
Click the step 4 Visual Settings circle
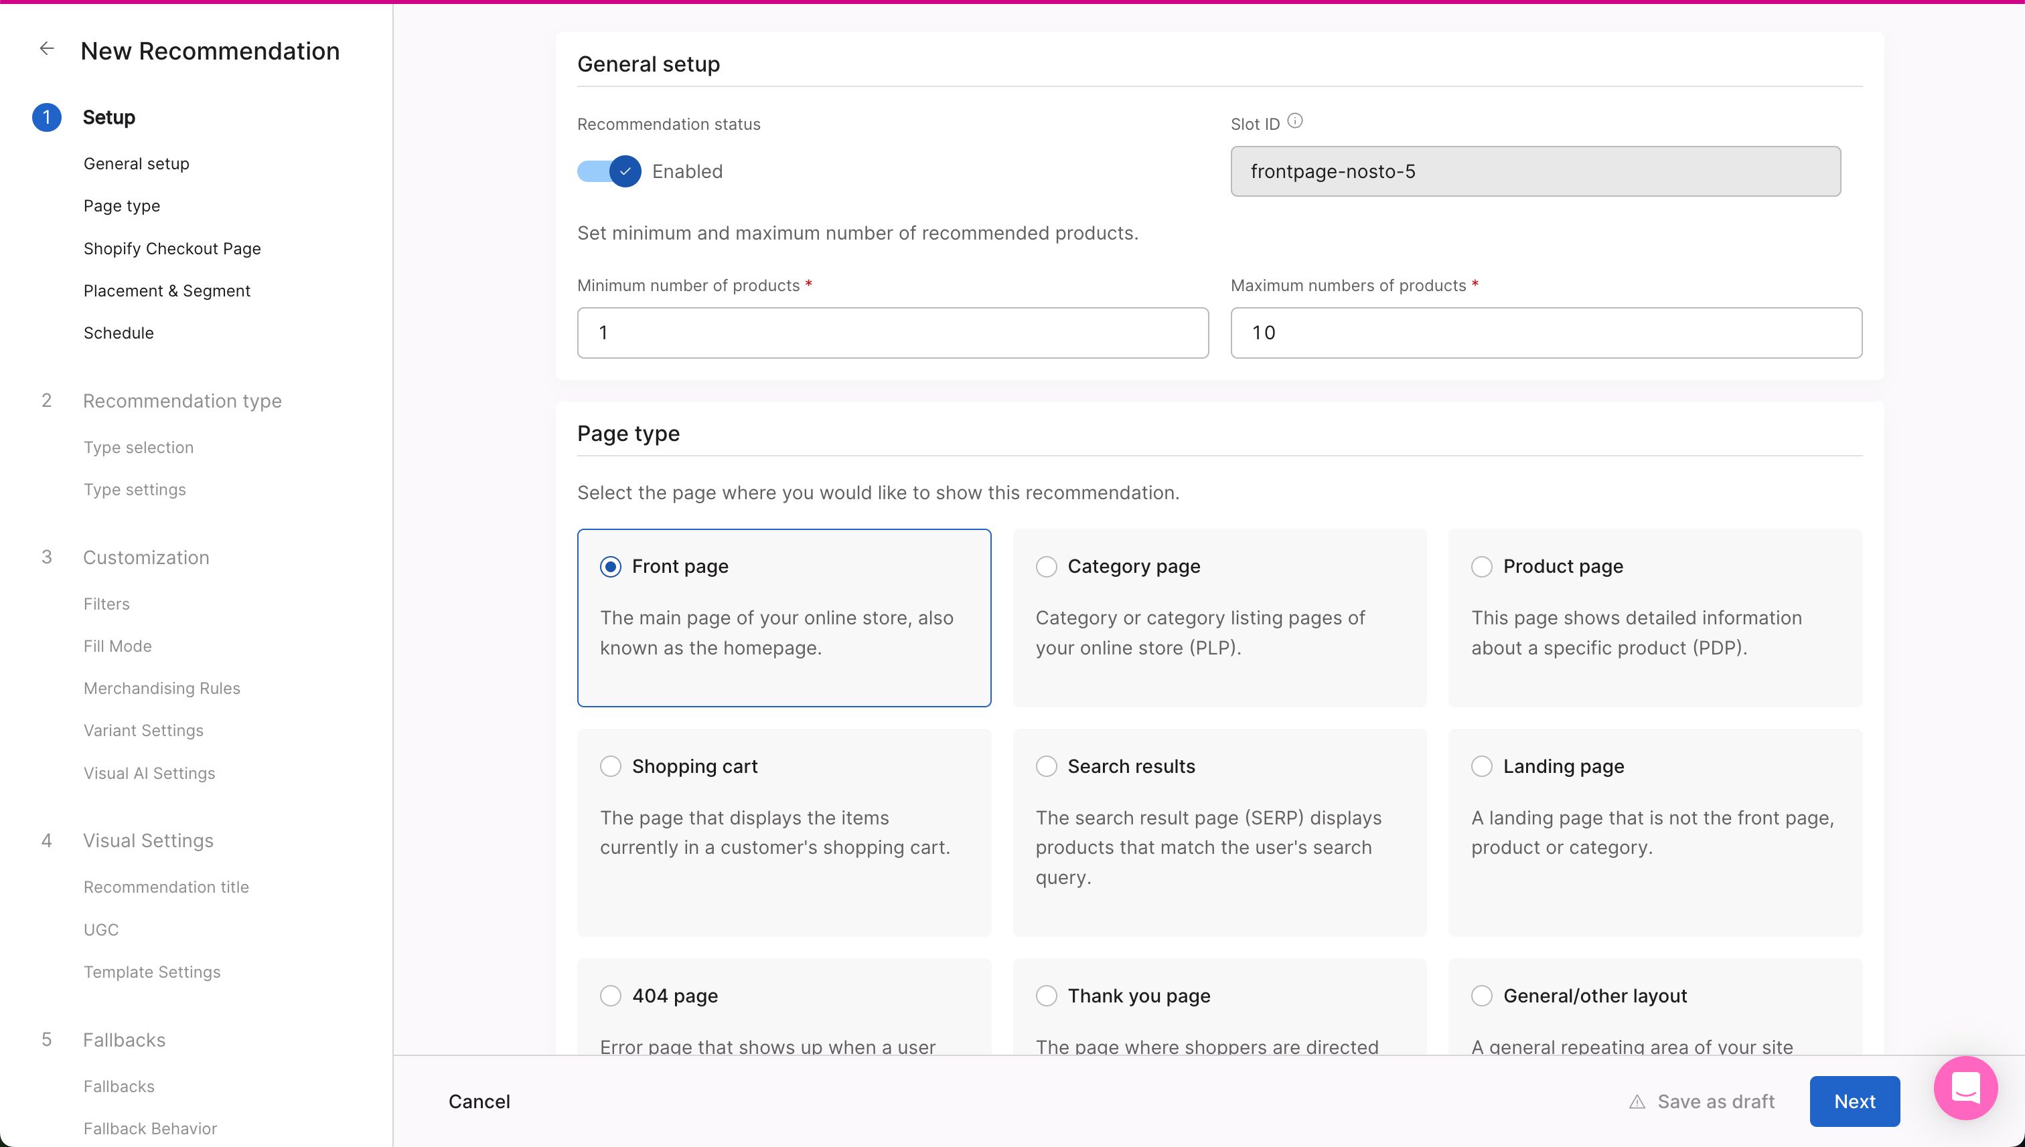(x=48, y=840)
